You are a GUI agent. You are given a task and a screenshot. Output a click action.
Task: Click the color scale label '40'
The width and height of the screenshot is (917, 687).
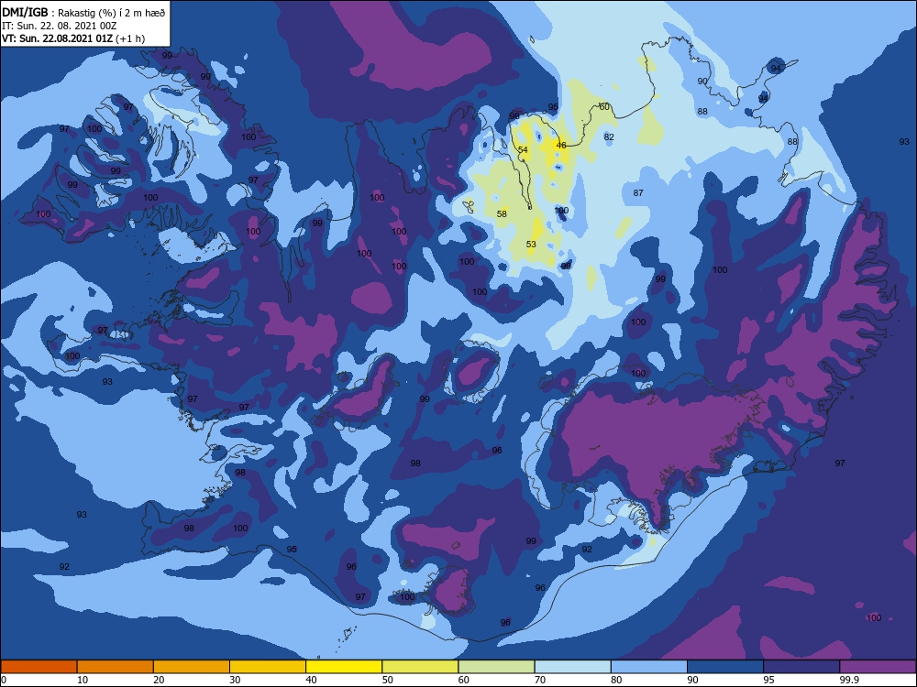pyautogui.click(x=311, y=680)
